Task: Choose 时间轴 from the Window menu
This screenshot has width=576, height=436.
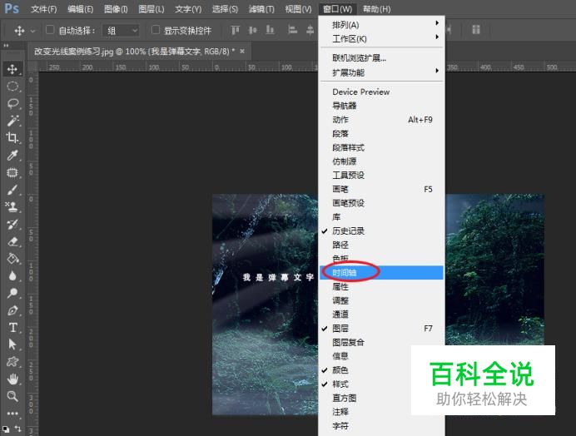Action: tap(381, 273)
